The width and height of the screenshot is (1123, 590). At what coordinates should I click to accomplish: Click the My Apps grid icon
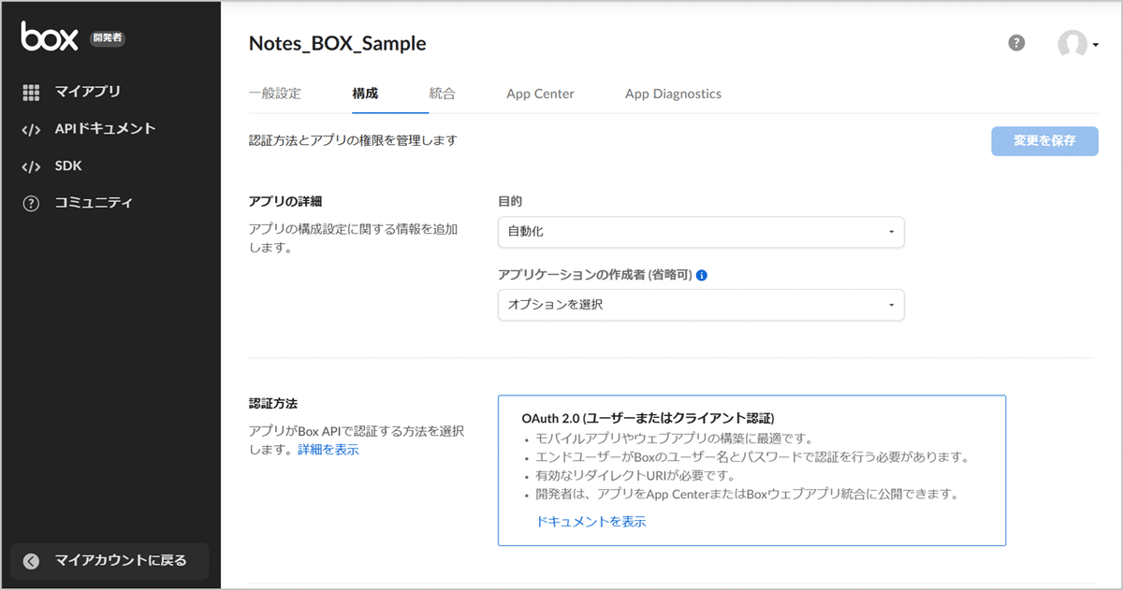(31, 92)
